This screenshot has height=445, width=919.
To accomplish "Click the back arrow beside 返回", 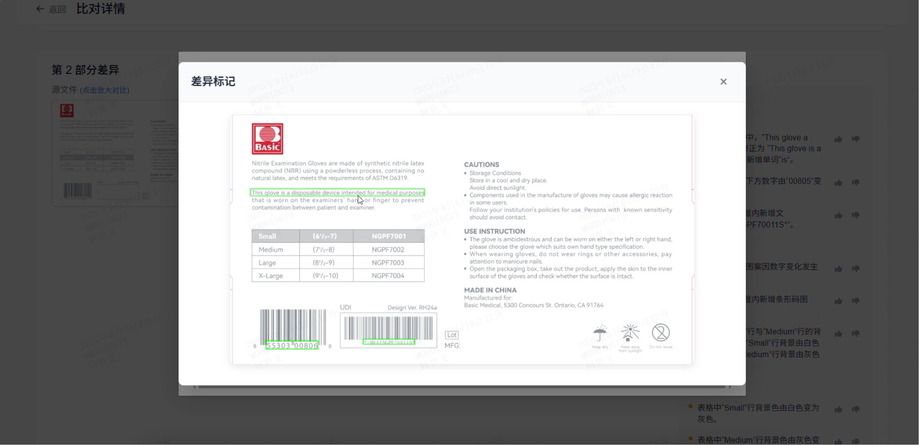I will click(40, 9).
